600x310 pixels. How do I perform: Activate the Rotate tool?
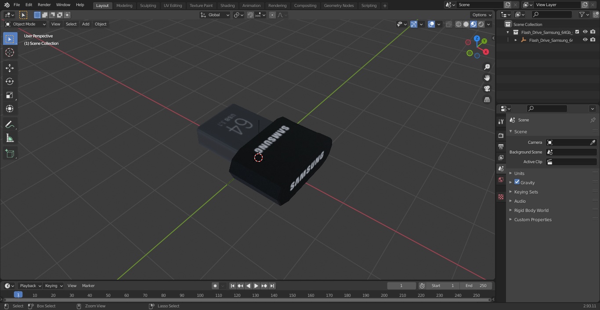[10, 81]
